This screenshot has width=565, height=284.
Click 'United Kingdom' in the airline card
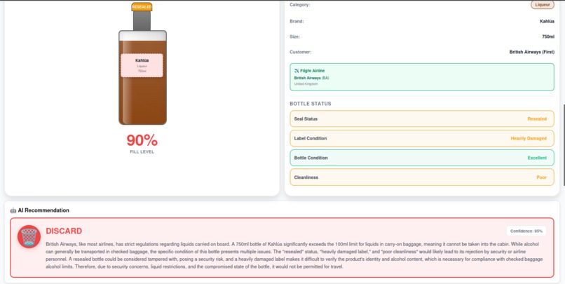(x=306, y=84)
